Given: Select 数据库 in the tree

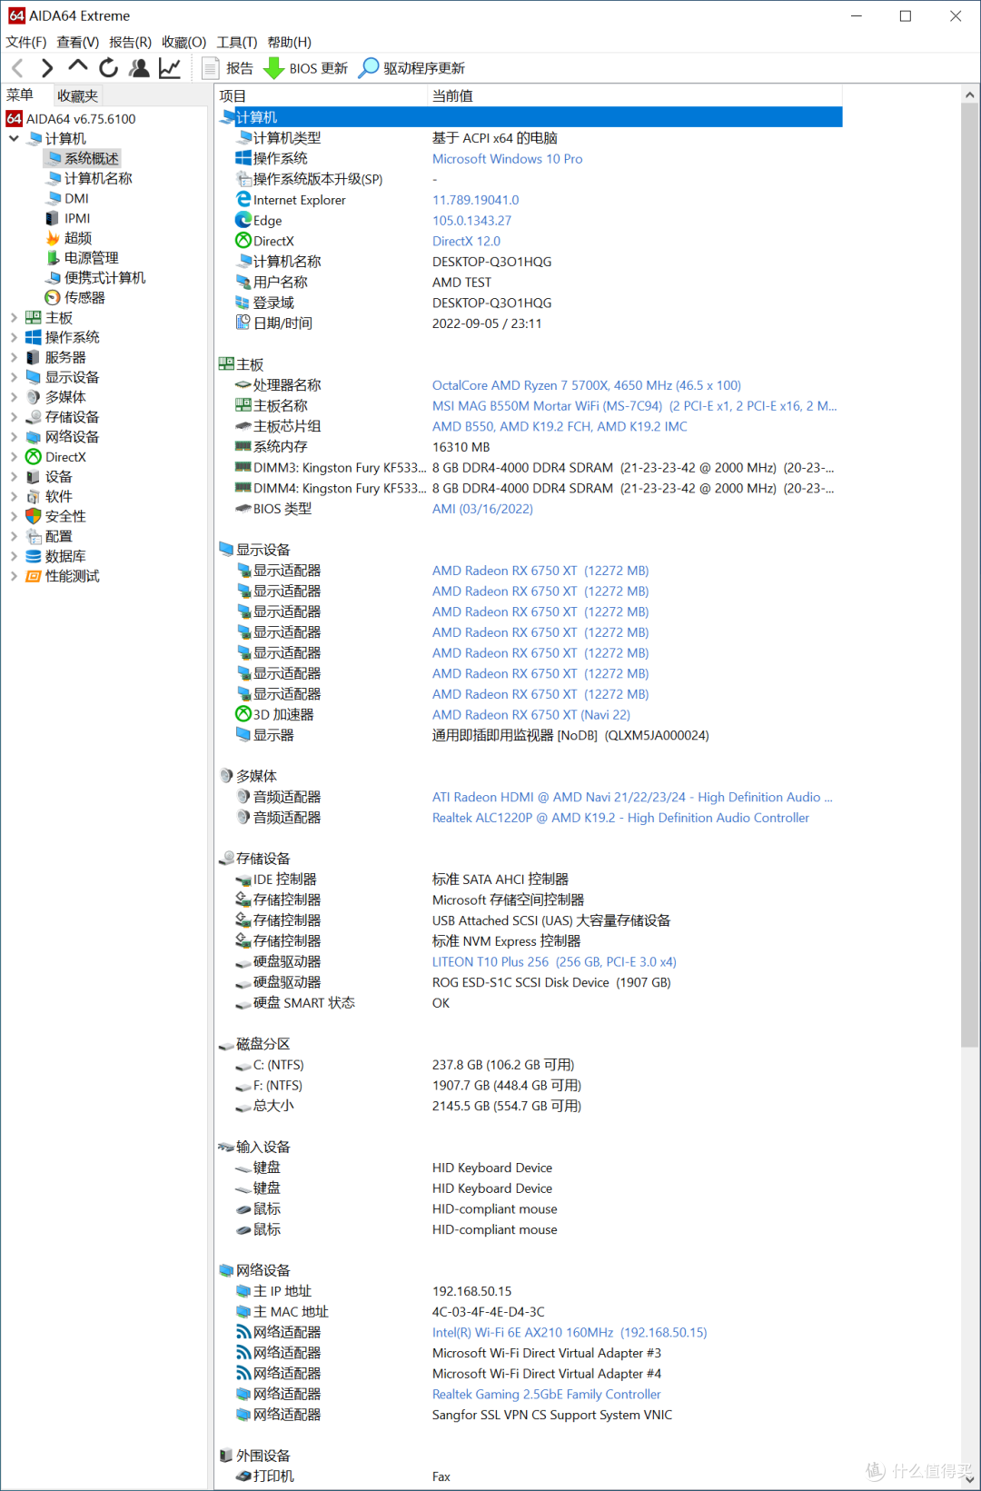Looking at the screenshot, I should [x=56, y=556].
